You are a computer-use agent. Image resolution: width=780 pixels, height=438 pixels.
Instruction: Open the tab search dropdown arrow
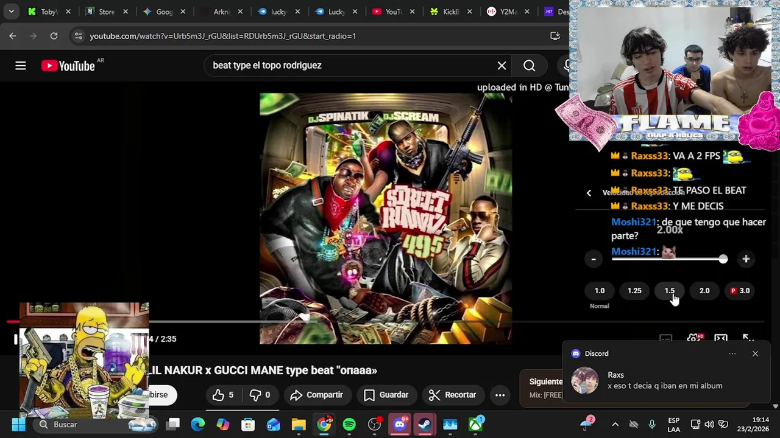pos(11,12)
